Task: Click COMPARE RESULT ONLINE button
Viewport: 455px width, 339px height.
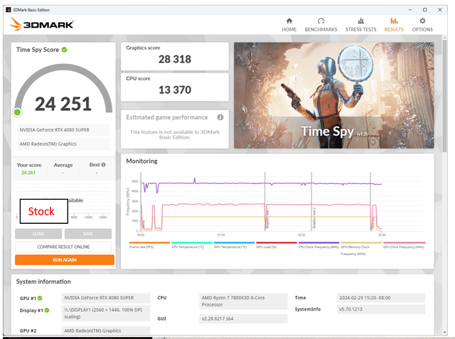Action: [63, 247]
